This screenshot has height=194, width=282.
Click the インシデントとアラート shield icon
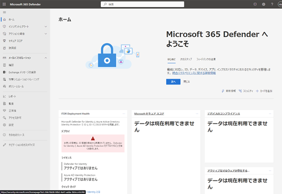coord(4,26)
